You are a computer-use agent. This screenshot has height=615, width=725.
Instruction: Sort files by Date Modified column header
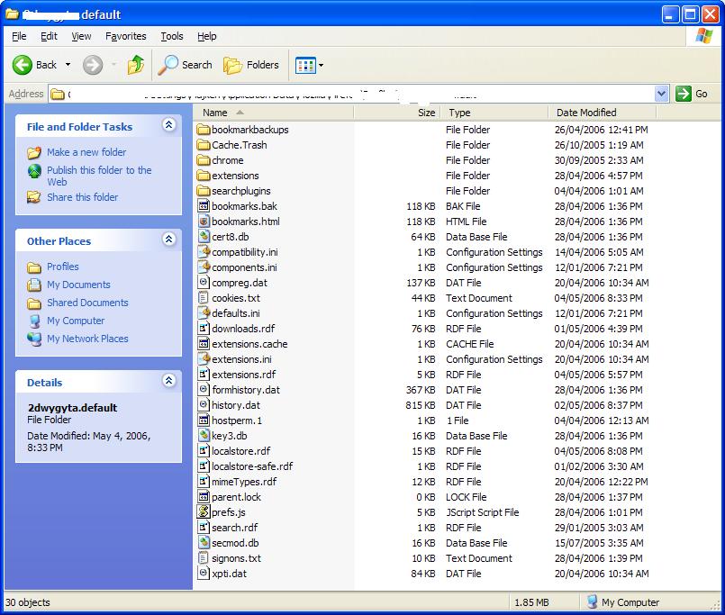click(x=586, y=113)
